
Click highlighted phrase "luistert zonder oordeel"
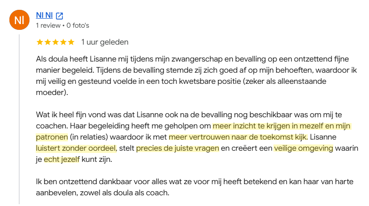point(76,148)
